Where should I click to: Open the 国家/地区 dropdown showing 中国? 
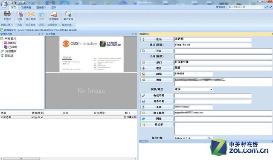click(193, 89)
